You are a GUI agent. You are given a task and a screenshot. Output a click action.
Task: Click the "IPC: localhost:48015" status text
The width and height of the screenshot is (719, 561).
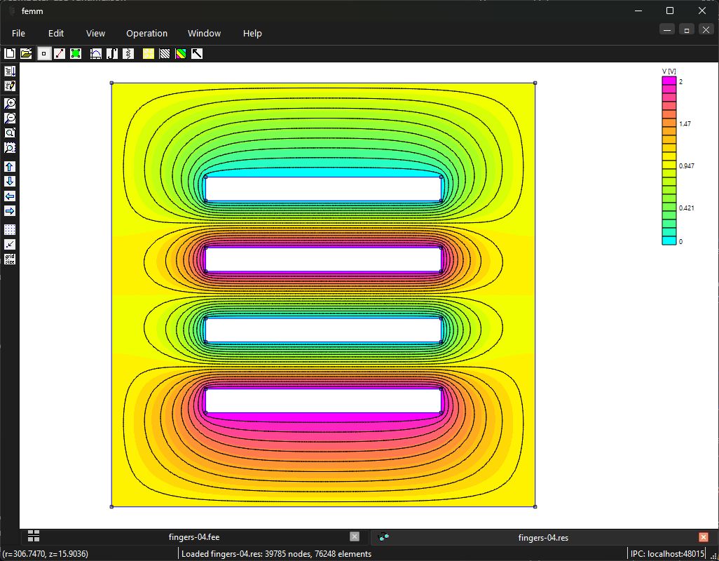pyautogui.click(x=667, y=554)
